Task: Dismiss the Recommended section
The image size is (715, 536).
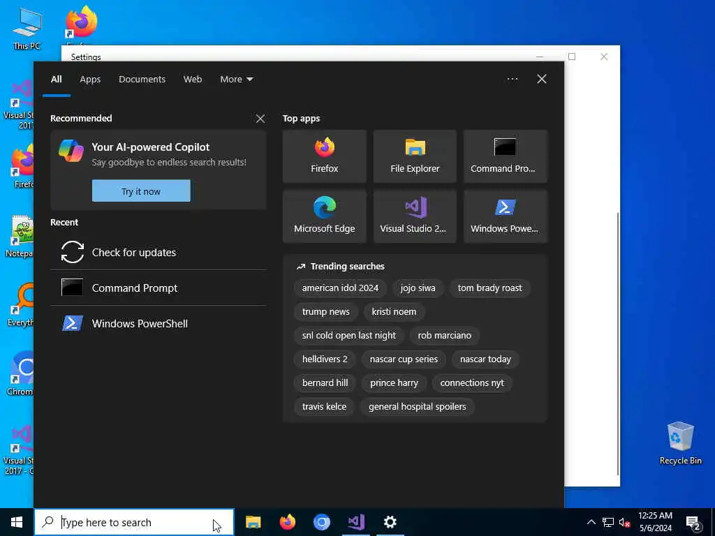Action: click(x=260, y=119)
